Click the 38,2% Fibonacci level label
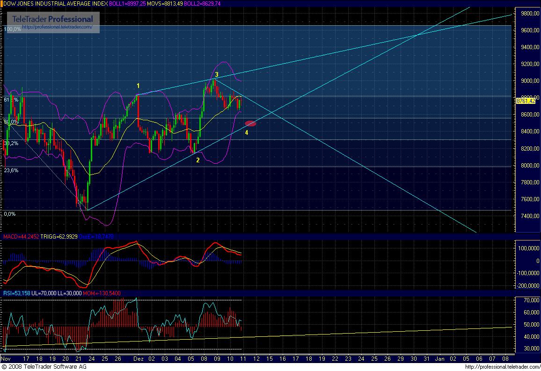The width and height of the screenshot is (541, 371). [x=11, y=144]
